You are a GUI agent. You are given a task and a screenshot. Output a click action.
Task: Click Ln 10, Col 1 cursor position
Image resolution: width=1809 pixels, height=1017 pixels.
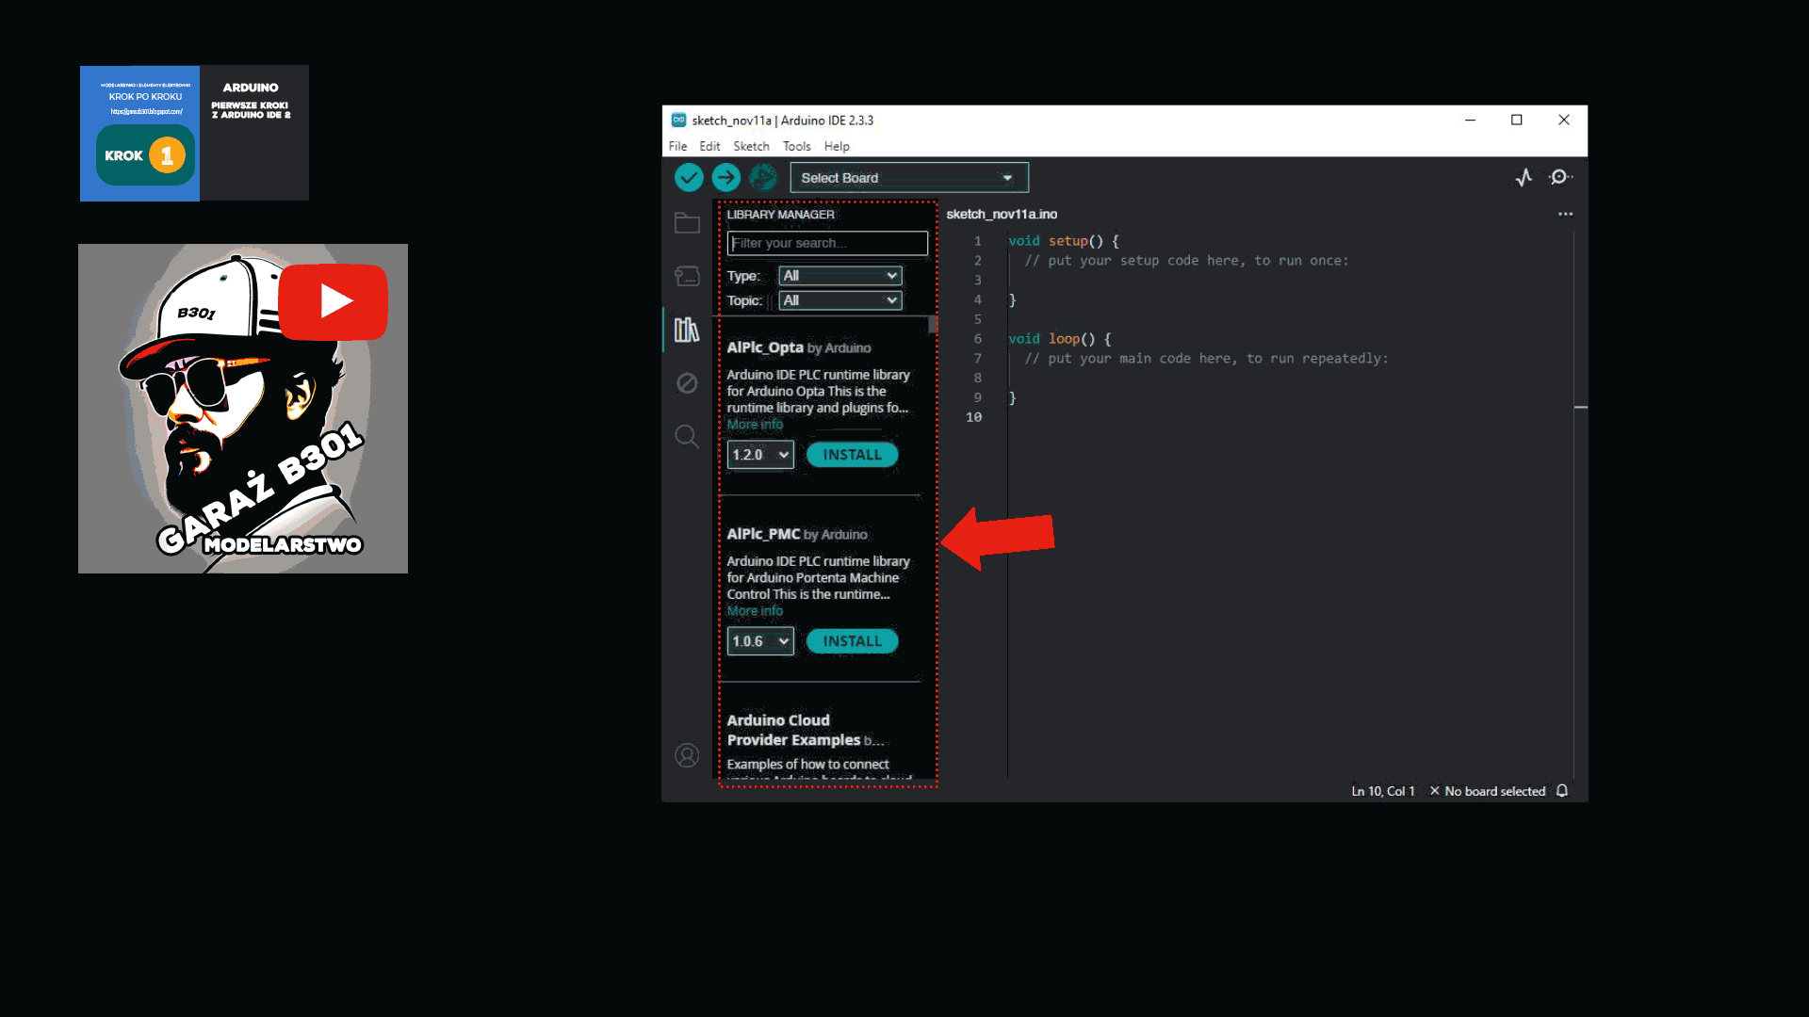(1382, 791)
